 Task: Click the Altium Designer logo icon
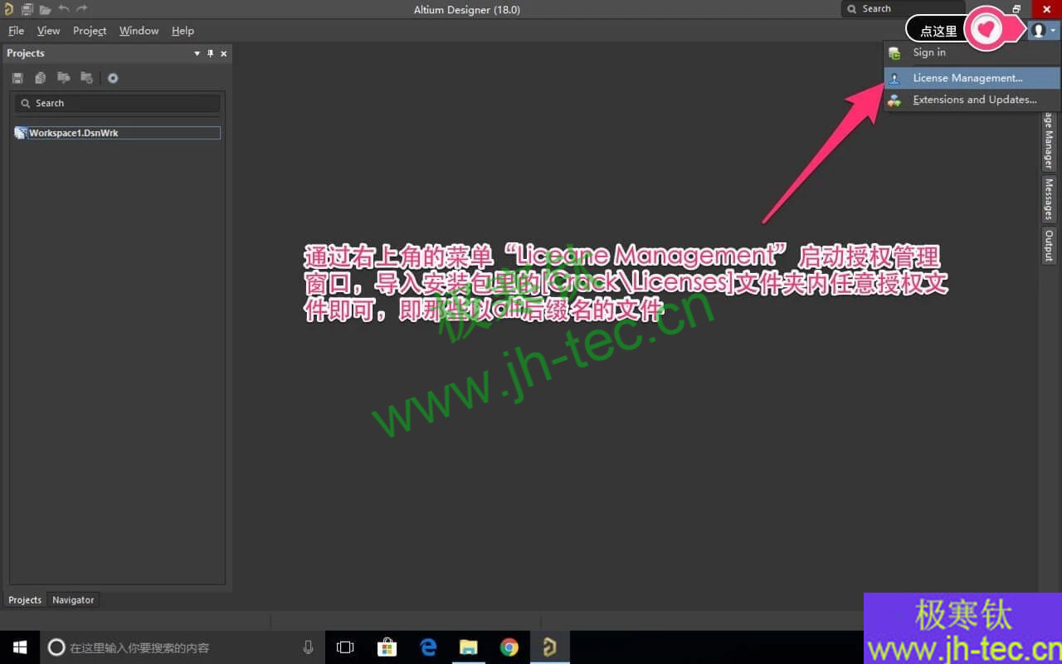coord(8,9)
